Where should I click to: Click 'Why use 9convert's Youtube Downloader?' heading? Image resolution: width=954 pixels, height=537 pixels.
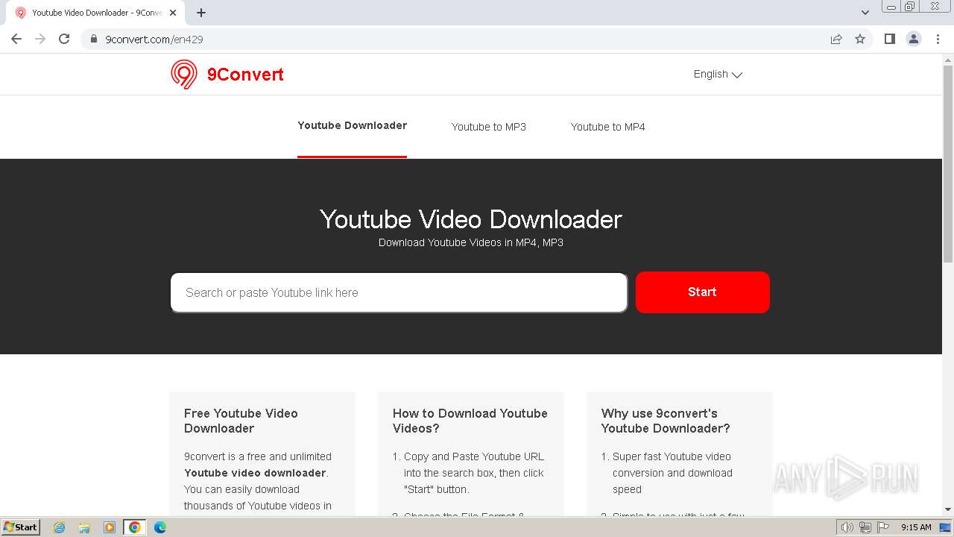click(666, 421)
